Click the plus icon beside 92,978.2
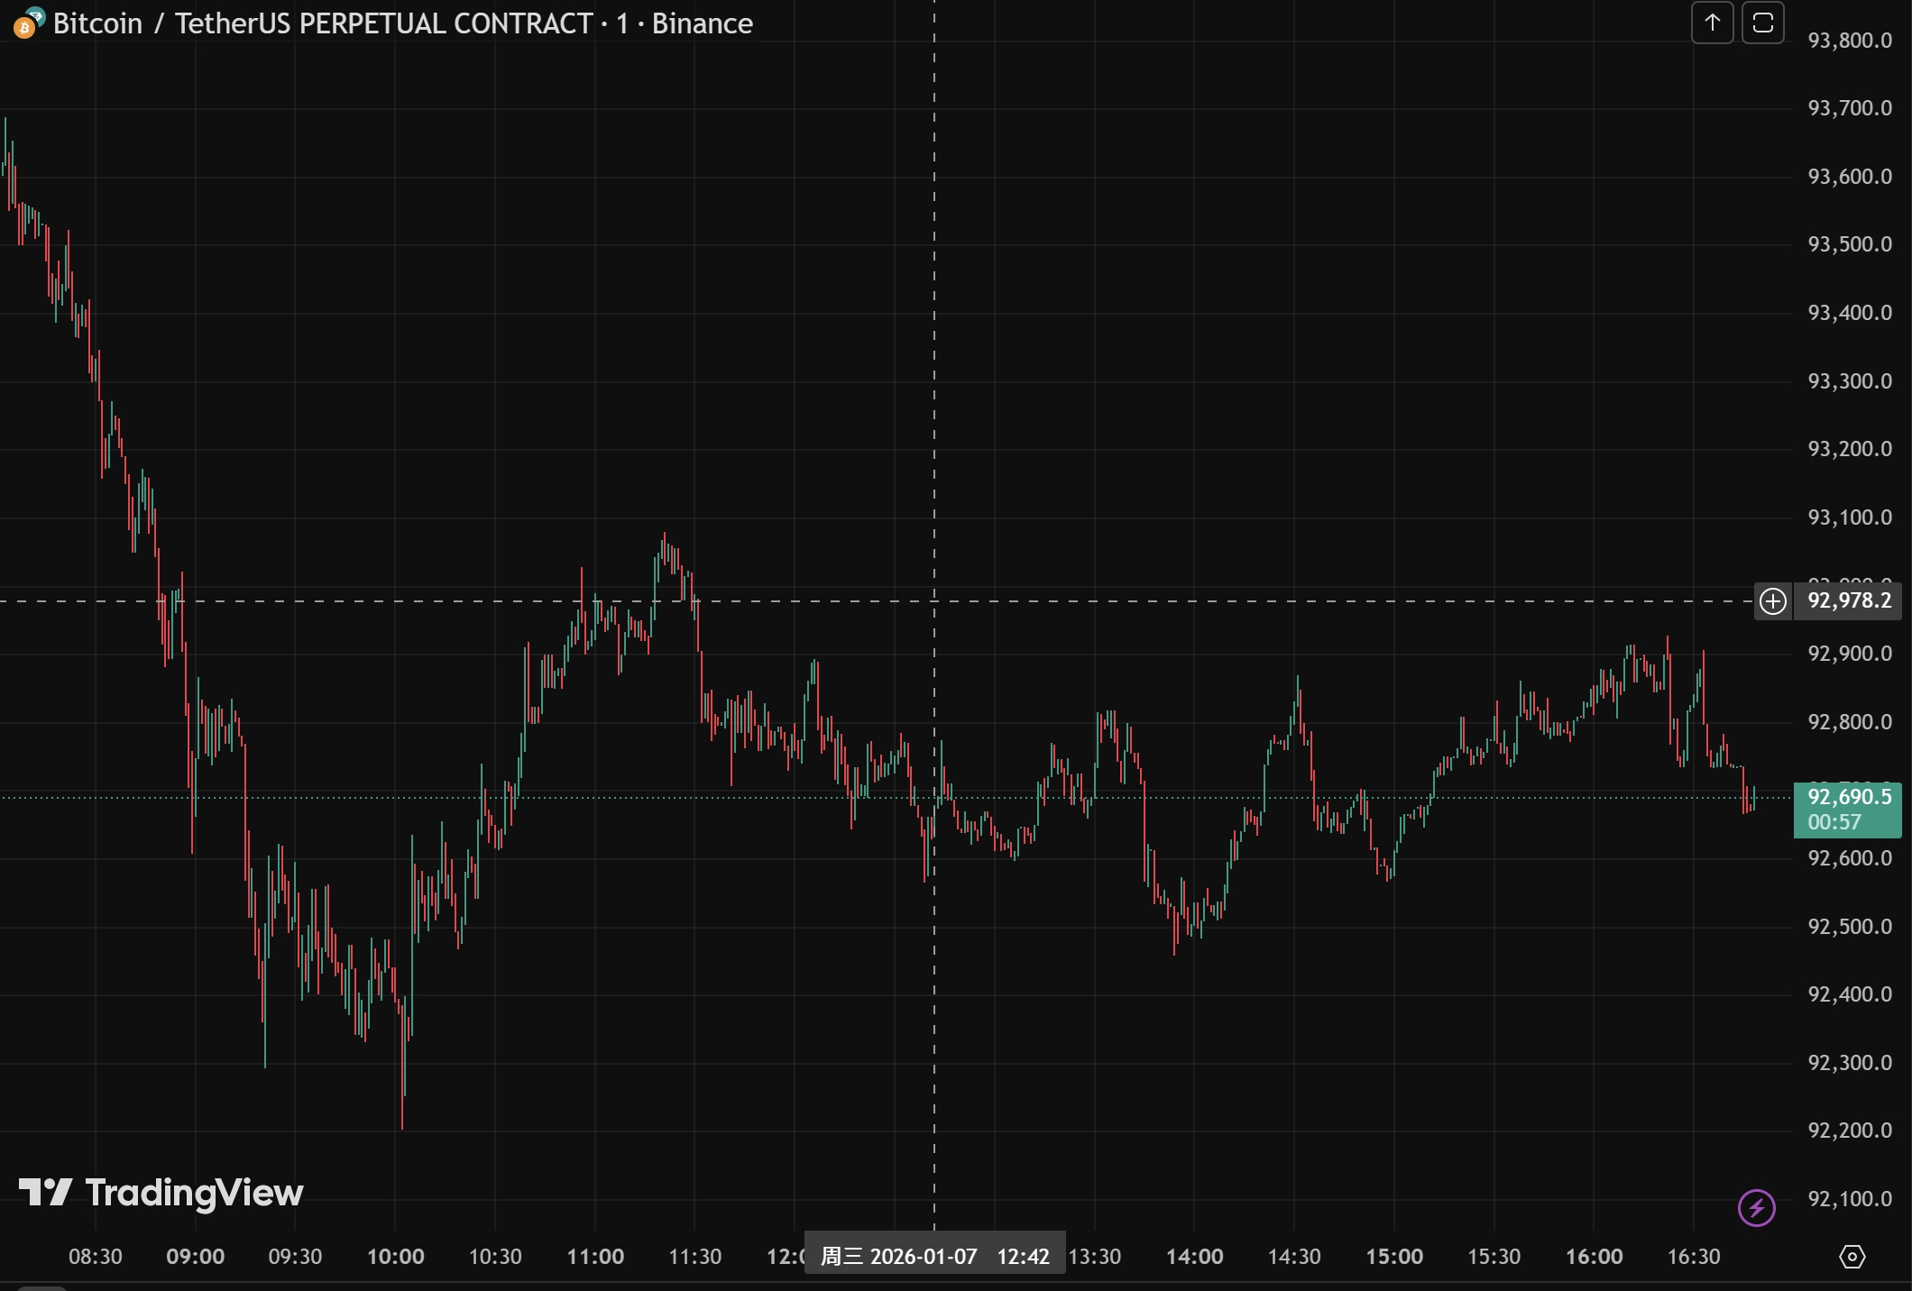The width and height of the screenshot is (1912, 1291). tap(1773, 601)
